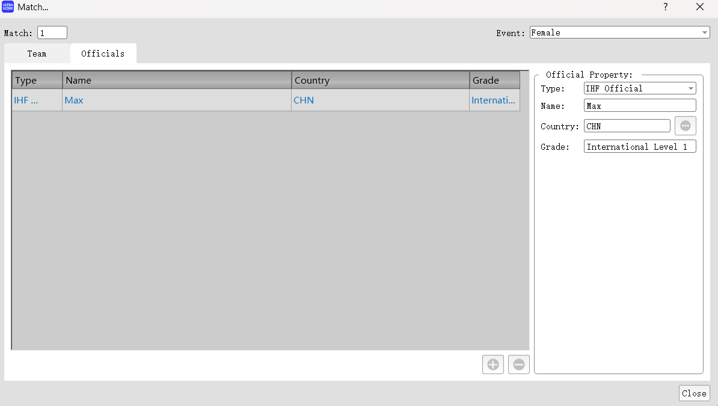Click the UltraScore app icon in title bar

[x=8, y=7]
